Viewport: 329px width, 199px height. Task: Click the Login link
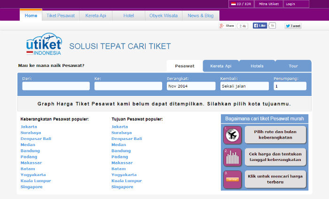coord(296,4)
